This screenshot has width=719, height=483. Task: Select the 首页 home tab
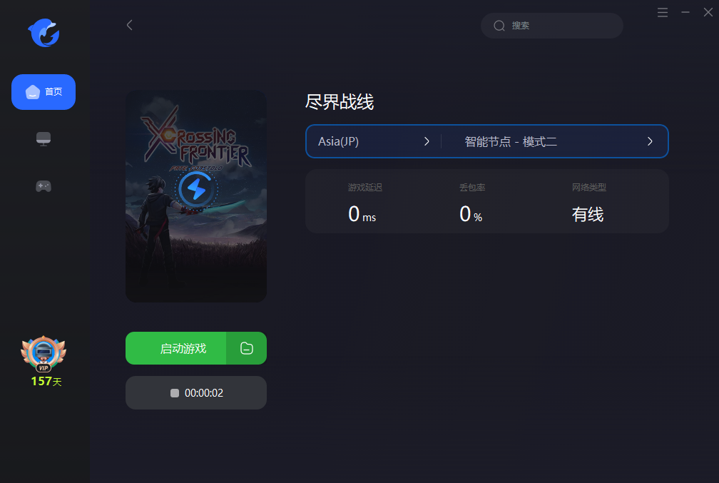pos(44,92)
